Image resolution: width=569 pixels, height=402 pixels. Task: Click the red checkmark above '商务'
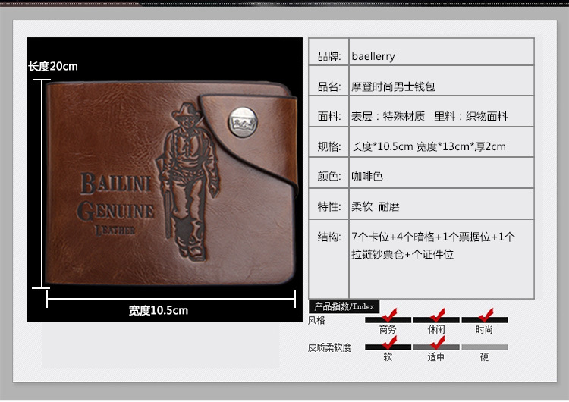(389, 315)
